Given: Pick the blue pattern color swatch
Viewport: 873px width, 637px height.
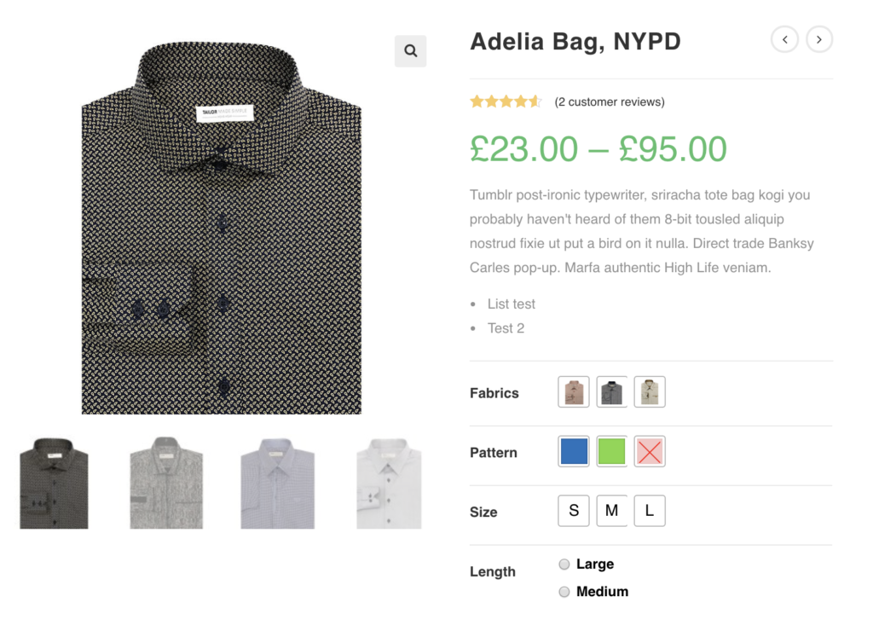Looking at the screenshot, I should click(x=574, y=452).
